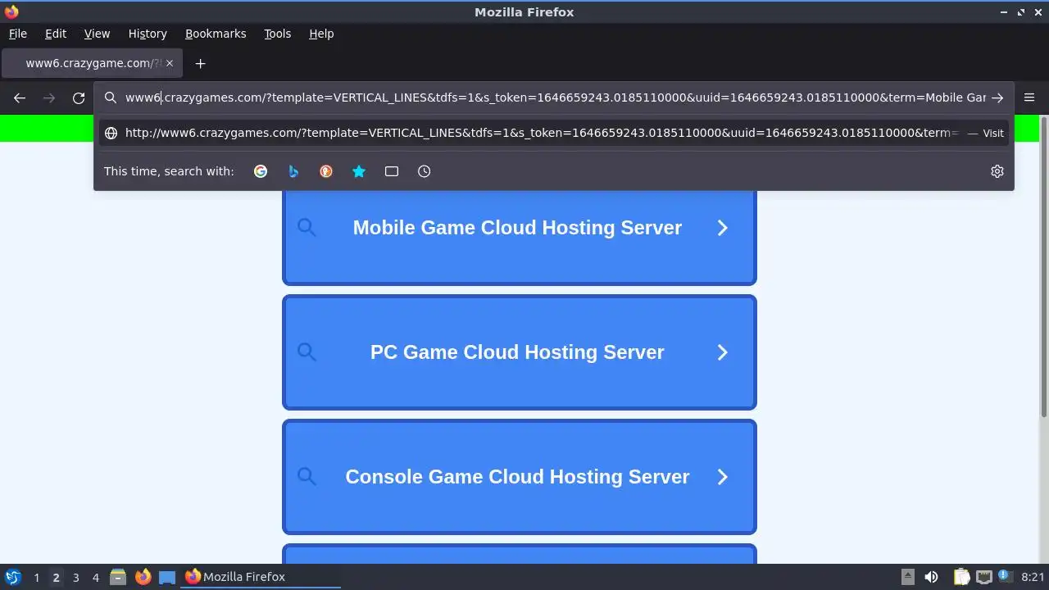Image resolution: width=1049 pixels, height=590 pixels.
Task: Click the Go arrow in the address bar
Action: (x=997, y=98)
